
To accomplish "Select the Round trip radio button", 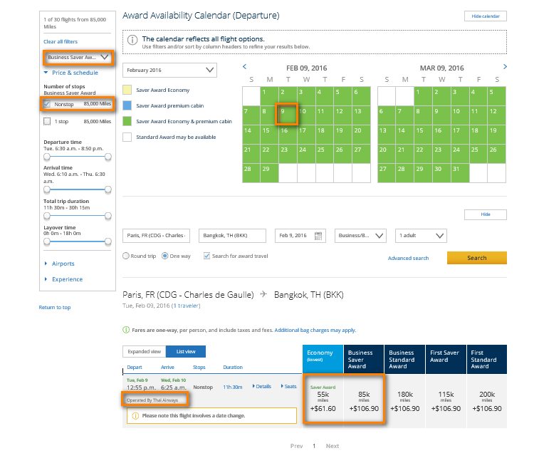I will coord(126,256).
